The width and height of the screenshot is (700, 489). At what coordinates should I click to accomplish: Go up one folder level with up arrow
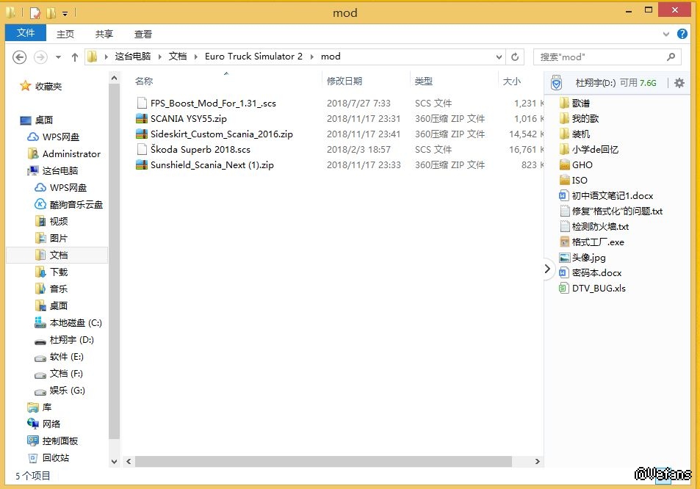[74, 57]
